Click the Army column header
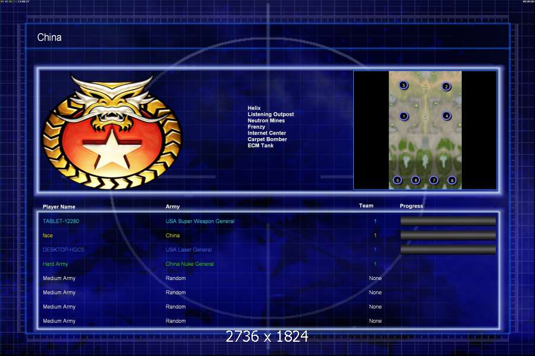 point(172,207)
